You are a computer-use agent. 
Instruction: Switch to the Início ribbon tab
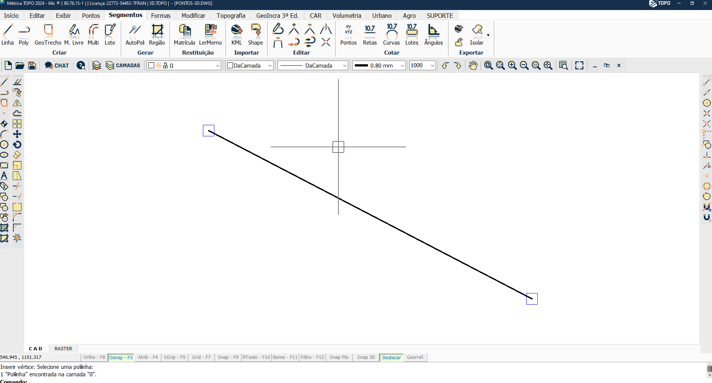click(x=11, y=16)
